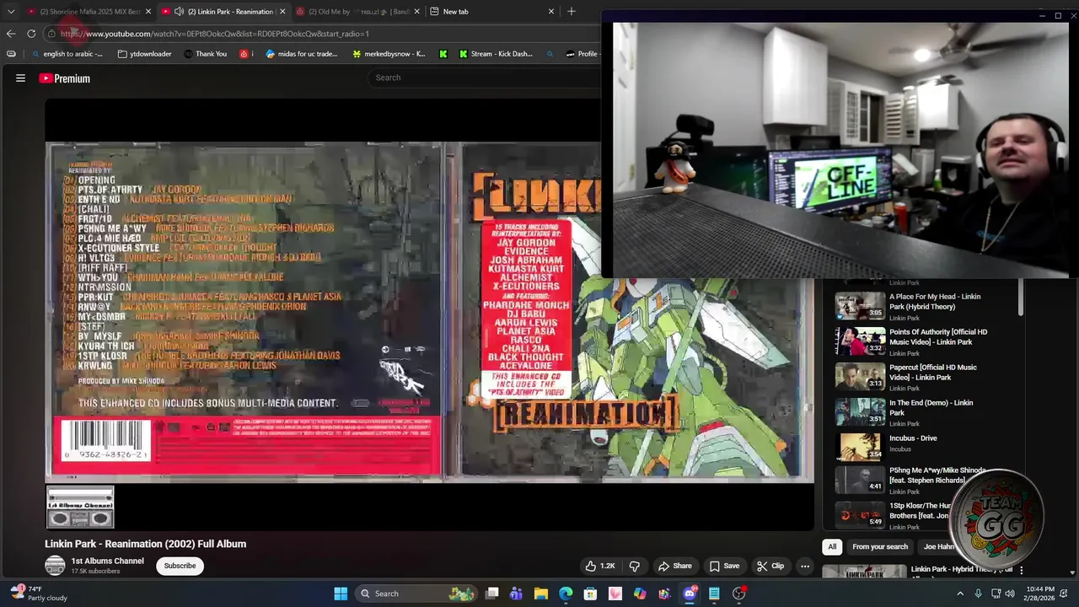The width and height of the screenshot is (1079, 607).
Task: Close the Shoreline Mafia 2025 MIX tab
Action: pos(148,12)
